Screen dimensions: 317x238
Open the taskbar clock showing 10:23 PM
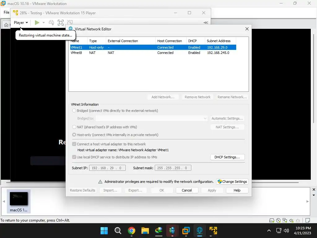(303, 231)
